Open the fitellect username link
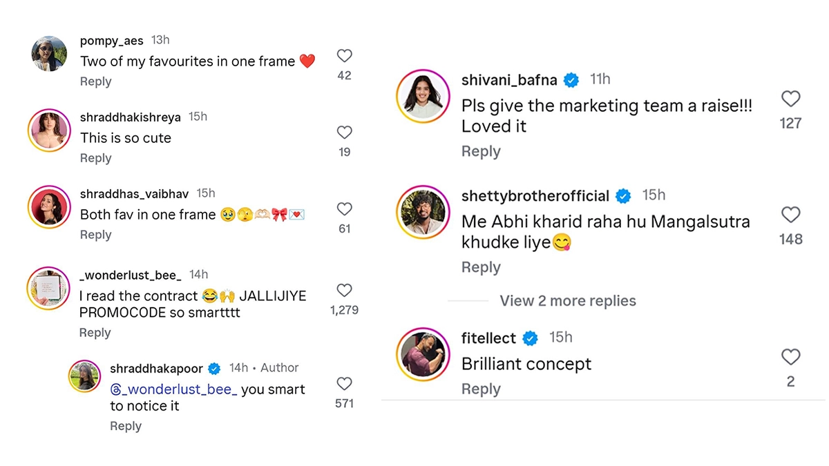The height and width of the screenshot is (466, 829). tap(488, 338)
